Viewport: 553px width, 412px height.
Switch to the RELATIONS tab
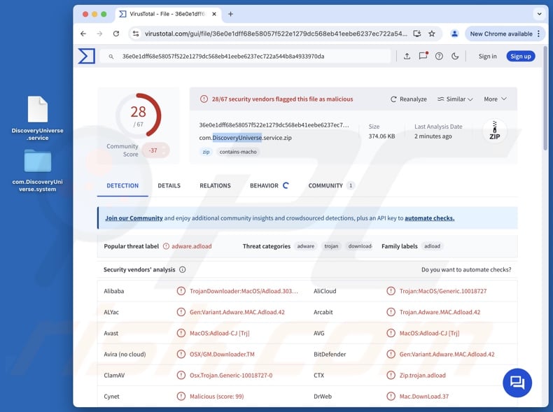point(215,186)
